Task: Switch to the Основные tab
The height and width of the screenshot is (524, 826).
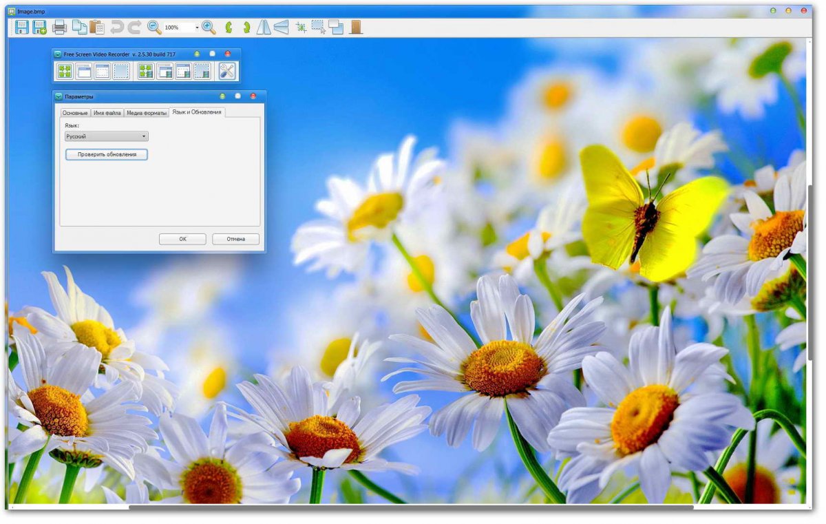Action: (75, 112)
